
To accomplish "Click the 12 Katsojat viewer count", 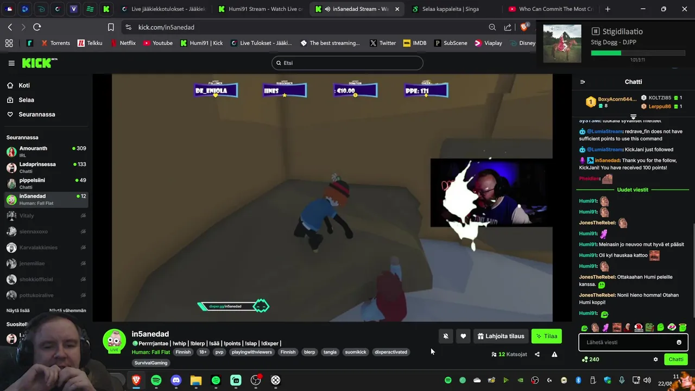I will (509, 354).
